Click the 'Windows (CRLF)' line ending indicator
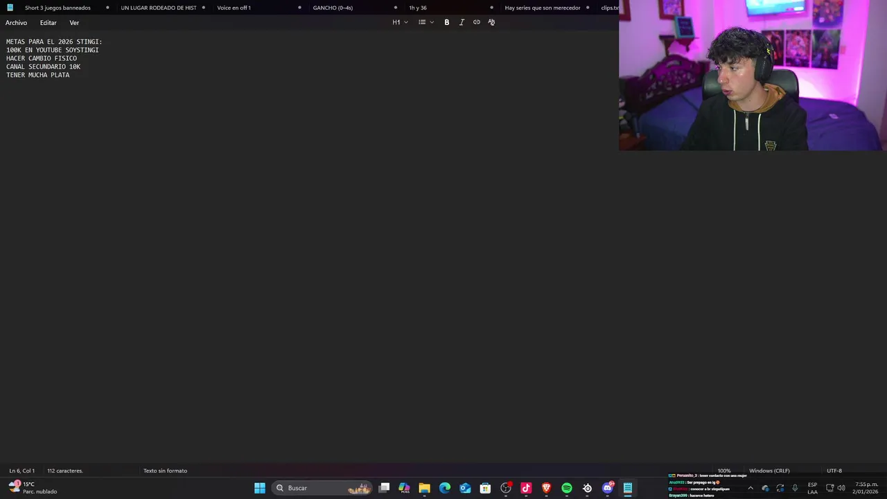 point(769,471)
